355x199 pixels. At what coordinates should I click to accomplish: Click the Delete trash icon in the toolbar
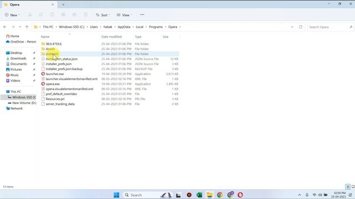click(x=85, y=15)
